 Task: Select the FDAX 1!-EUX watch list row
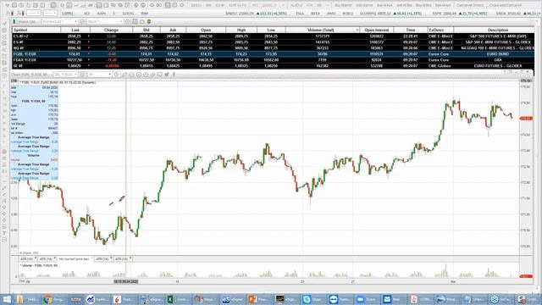click(x=273, y=60)
